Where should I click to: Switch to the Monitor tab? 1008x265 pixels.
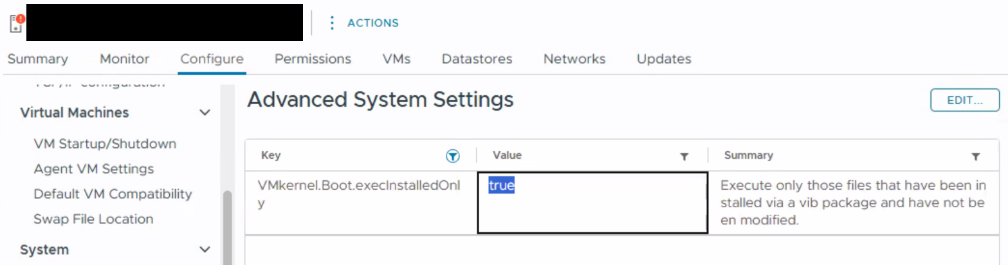point(125,59)
